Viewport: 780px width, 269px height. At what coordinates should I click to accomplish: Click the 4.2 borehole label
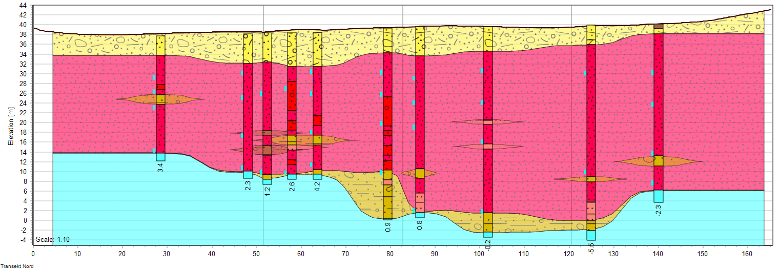coord(317,186)
